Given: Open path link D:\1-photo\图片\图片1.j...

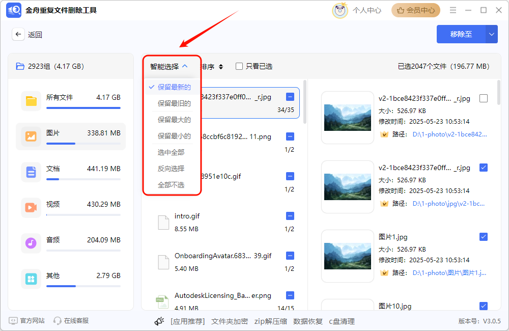Looking at the screenshot, I should click(x=449, y=272).
